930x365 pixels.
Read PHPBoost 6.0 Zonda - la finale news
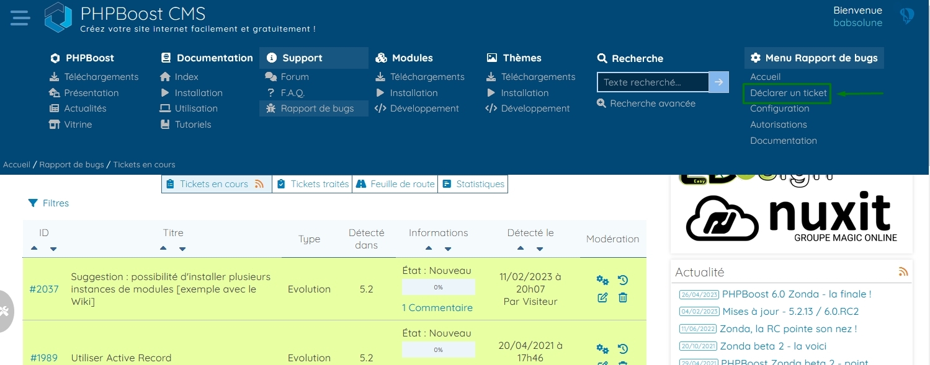(797, 294)
